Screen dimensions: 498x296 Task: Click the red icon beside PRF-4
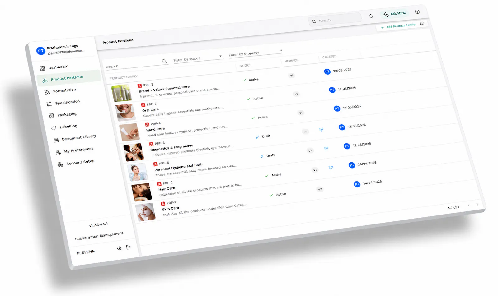(147, 124)
